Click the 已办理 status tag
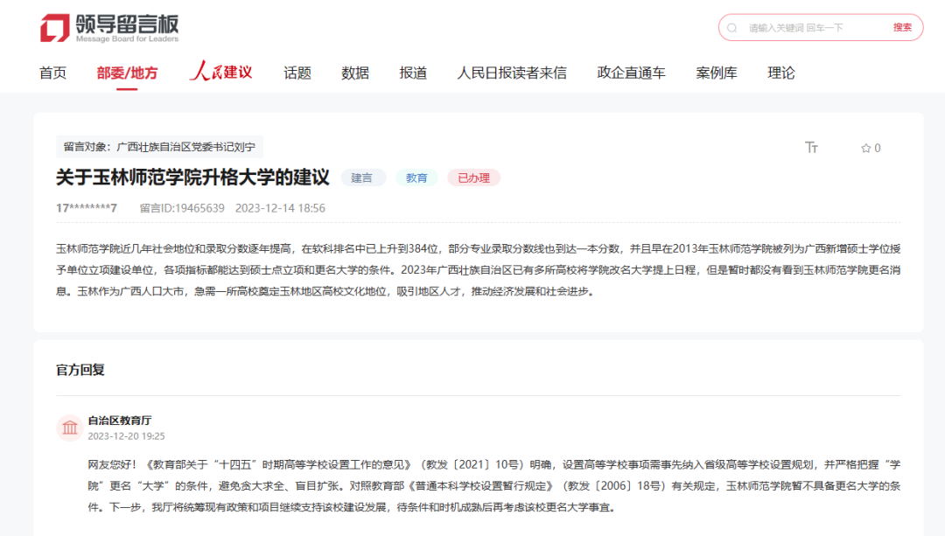Image resolution: width=945 pixels, height=536 pixels. coord(473,178)
